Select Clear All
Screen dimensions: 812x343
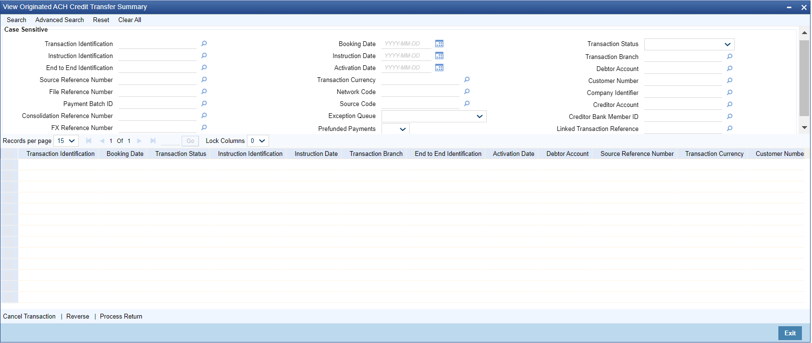click(130, 20)
